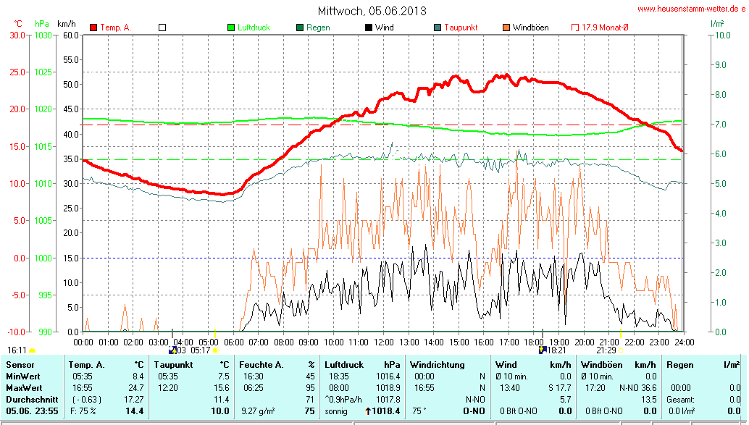This screenshot has width=749, height=425.
Task: Click the 12:00 label on time axis
Action: coord(383,342)
